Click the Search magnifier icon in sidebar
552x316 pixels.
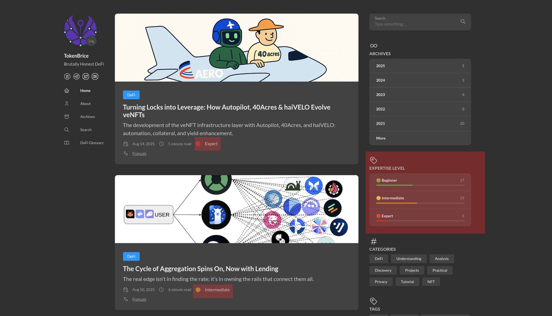pos(67,130)
